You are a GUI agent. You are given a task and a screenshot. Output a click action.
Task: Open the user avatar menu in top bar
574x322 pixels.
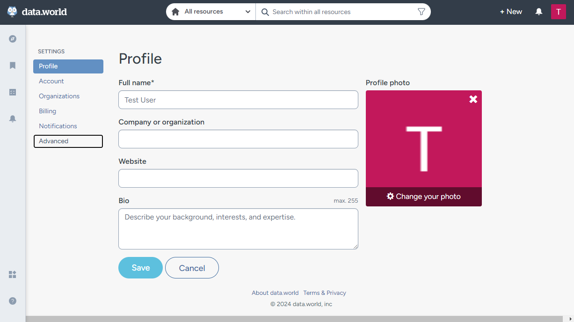pyautogui.click(x=559, y=12)
